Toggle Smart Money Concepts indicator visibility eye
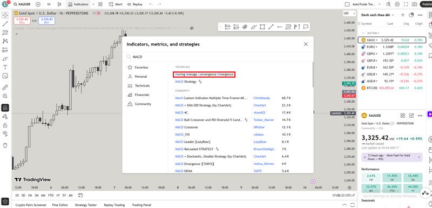 (x=192, y=28)
